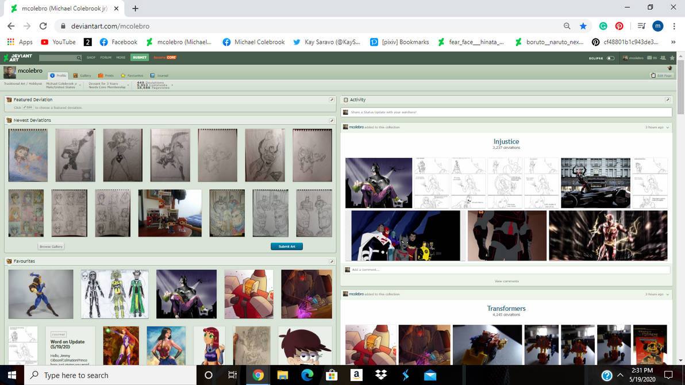Open the Chrome three-dot menu

(674, 26)
